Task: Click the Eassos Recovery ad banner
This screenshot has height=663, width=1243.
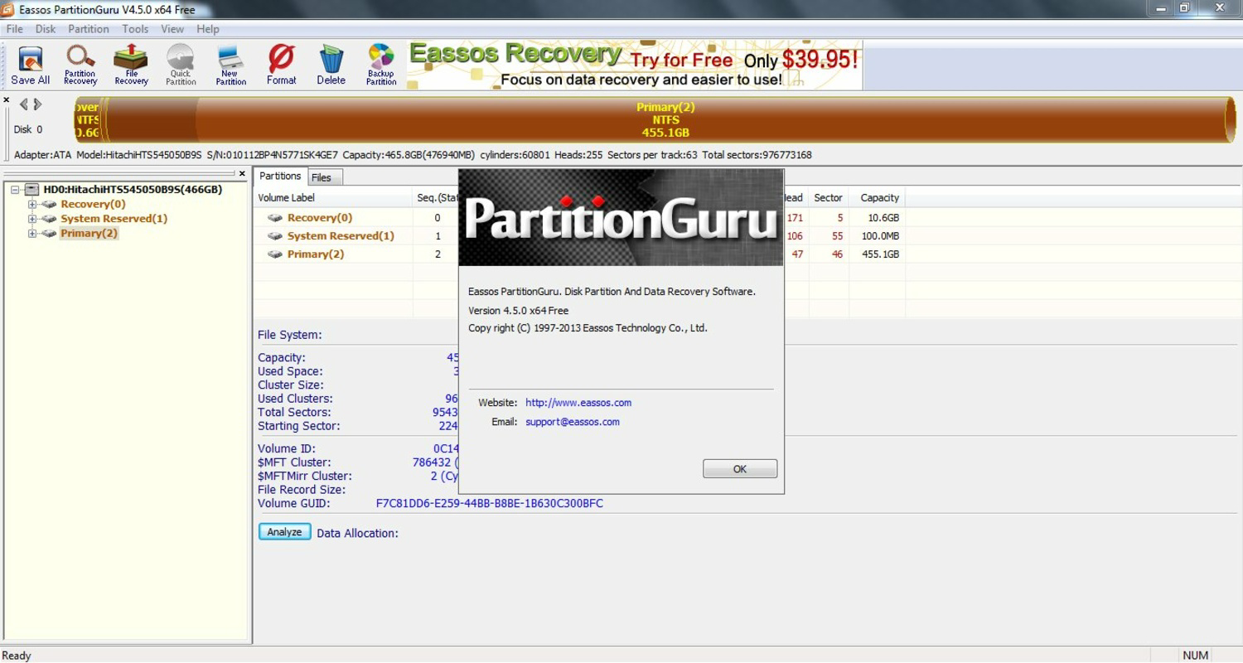Action: [635, 65]
